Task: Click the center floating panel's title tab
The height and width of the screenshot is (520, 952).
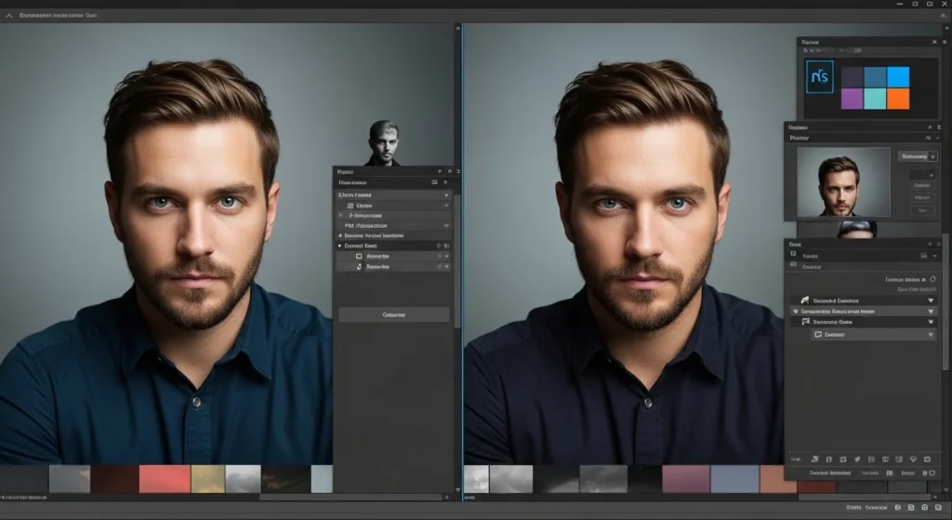Action: pyautogui.click(x=346, y=172)
